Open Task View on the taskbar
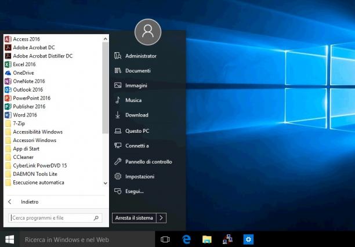The image size is (355, 247). coord(165,239)
